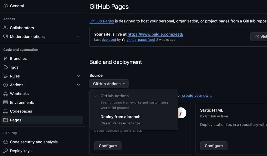Image resolution: width=267 pixels, height=156 pixels.
Task: Click the Webhooks icon
Action: [6, 94]
